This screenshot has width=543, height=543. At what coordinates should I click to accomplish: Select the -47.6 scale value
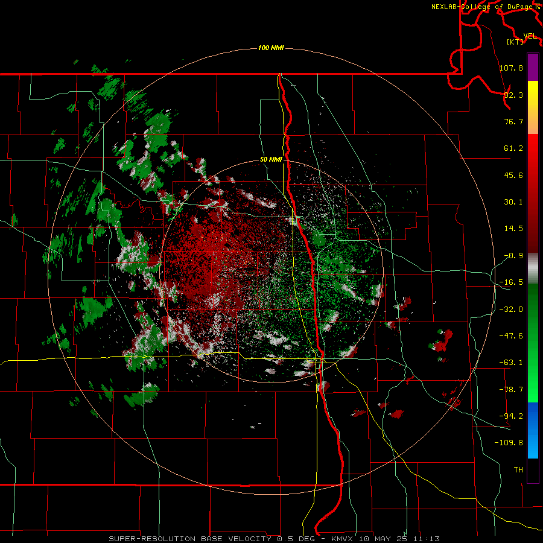(511, 336)
